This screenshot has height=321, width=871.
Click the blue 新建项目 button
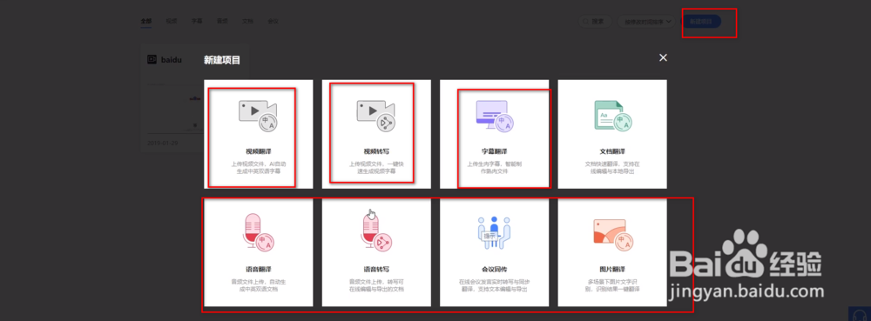tap(701, 21)
